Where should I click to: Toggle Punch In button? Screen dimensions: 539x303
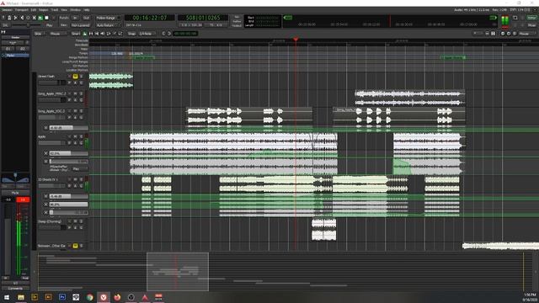(75, 18)
